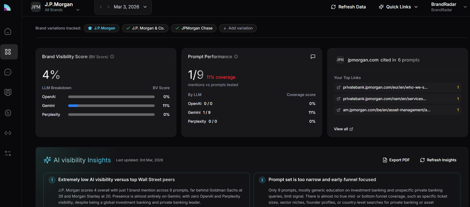Click the Refresh Data button
This screenshot has width=470, height=207.
348,7
